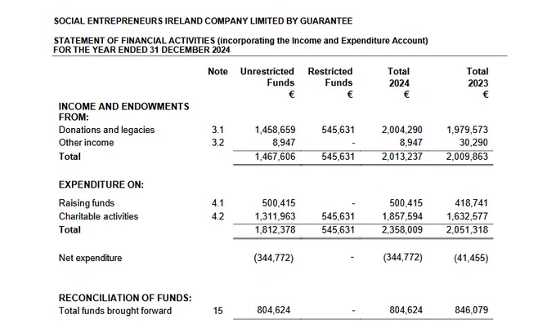Click the Donations and legacies row label
This screenshot has width=556, height=328.
pos(106,130)
